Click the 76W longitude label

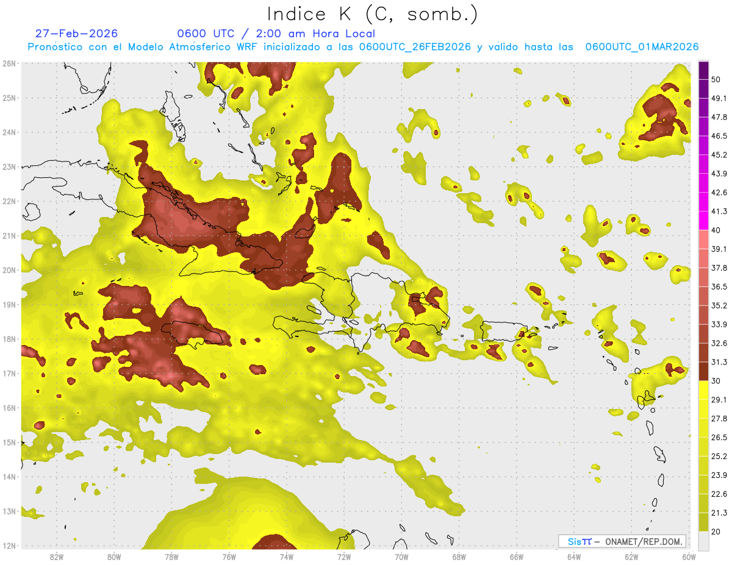tap(229, 556)
